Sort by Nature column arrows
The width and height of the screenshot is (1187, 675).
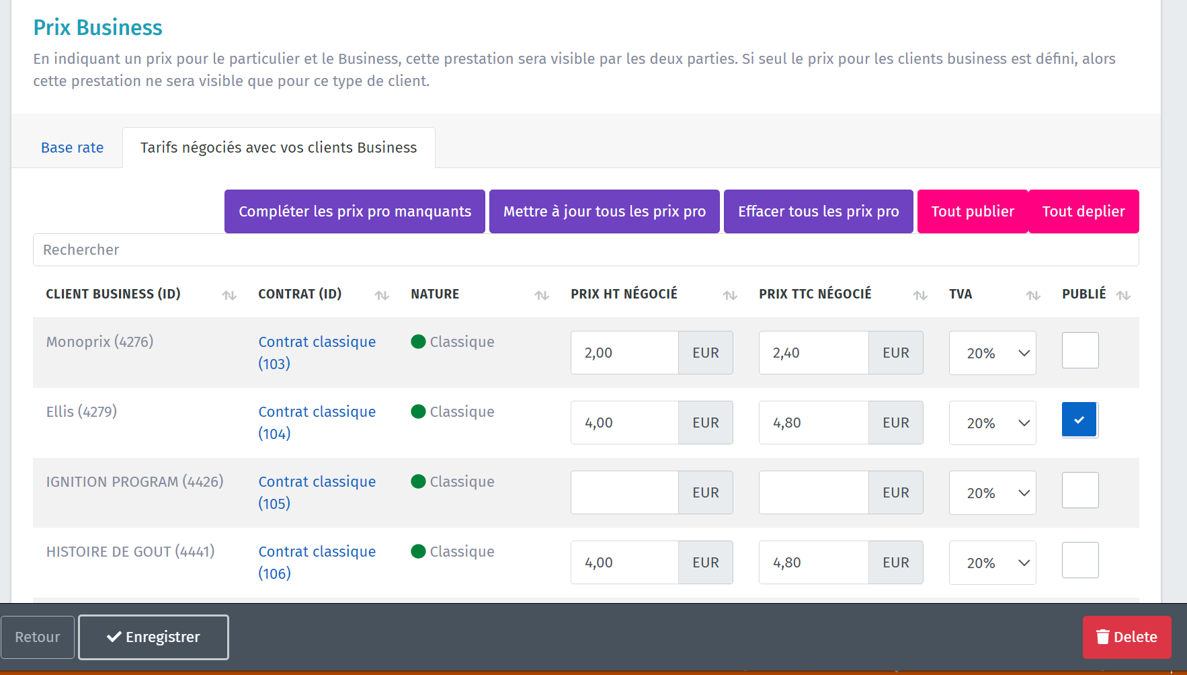tap(542, 295)
